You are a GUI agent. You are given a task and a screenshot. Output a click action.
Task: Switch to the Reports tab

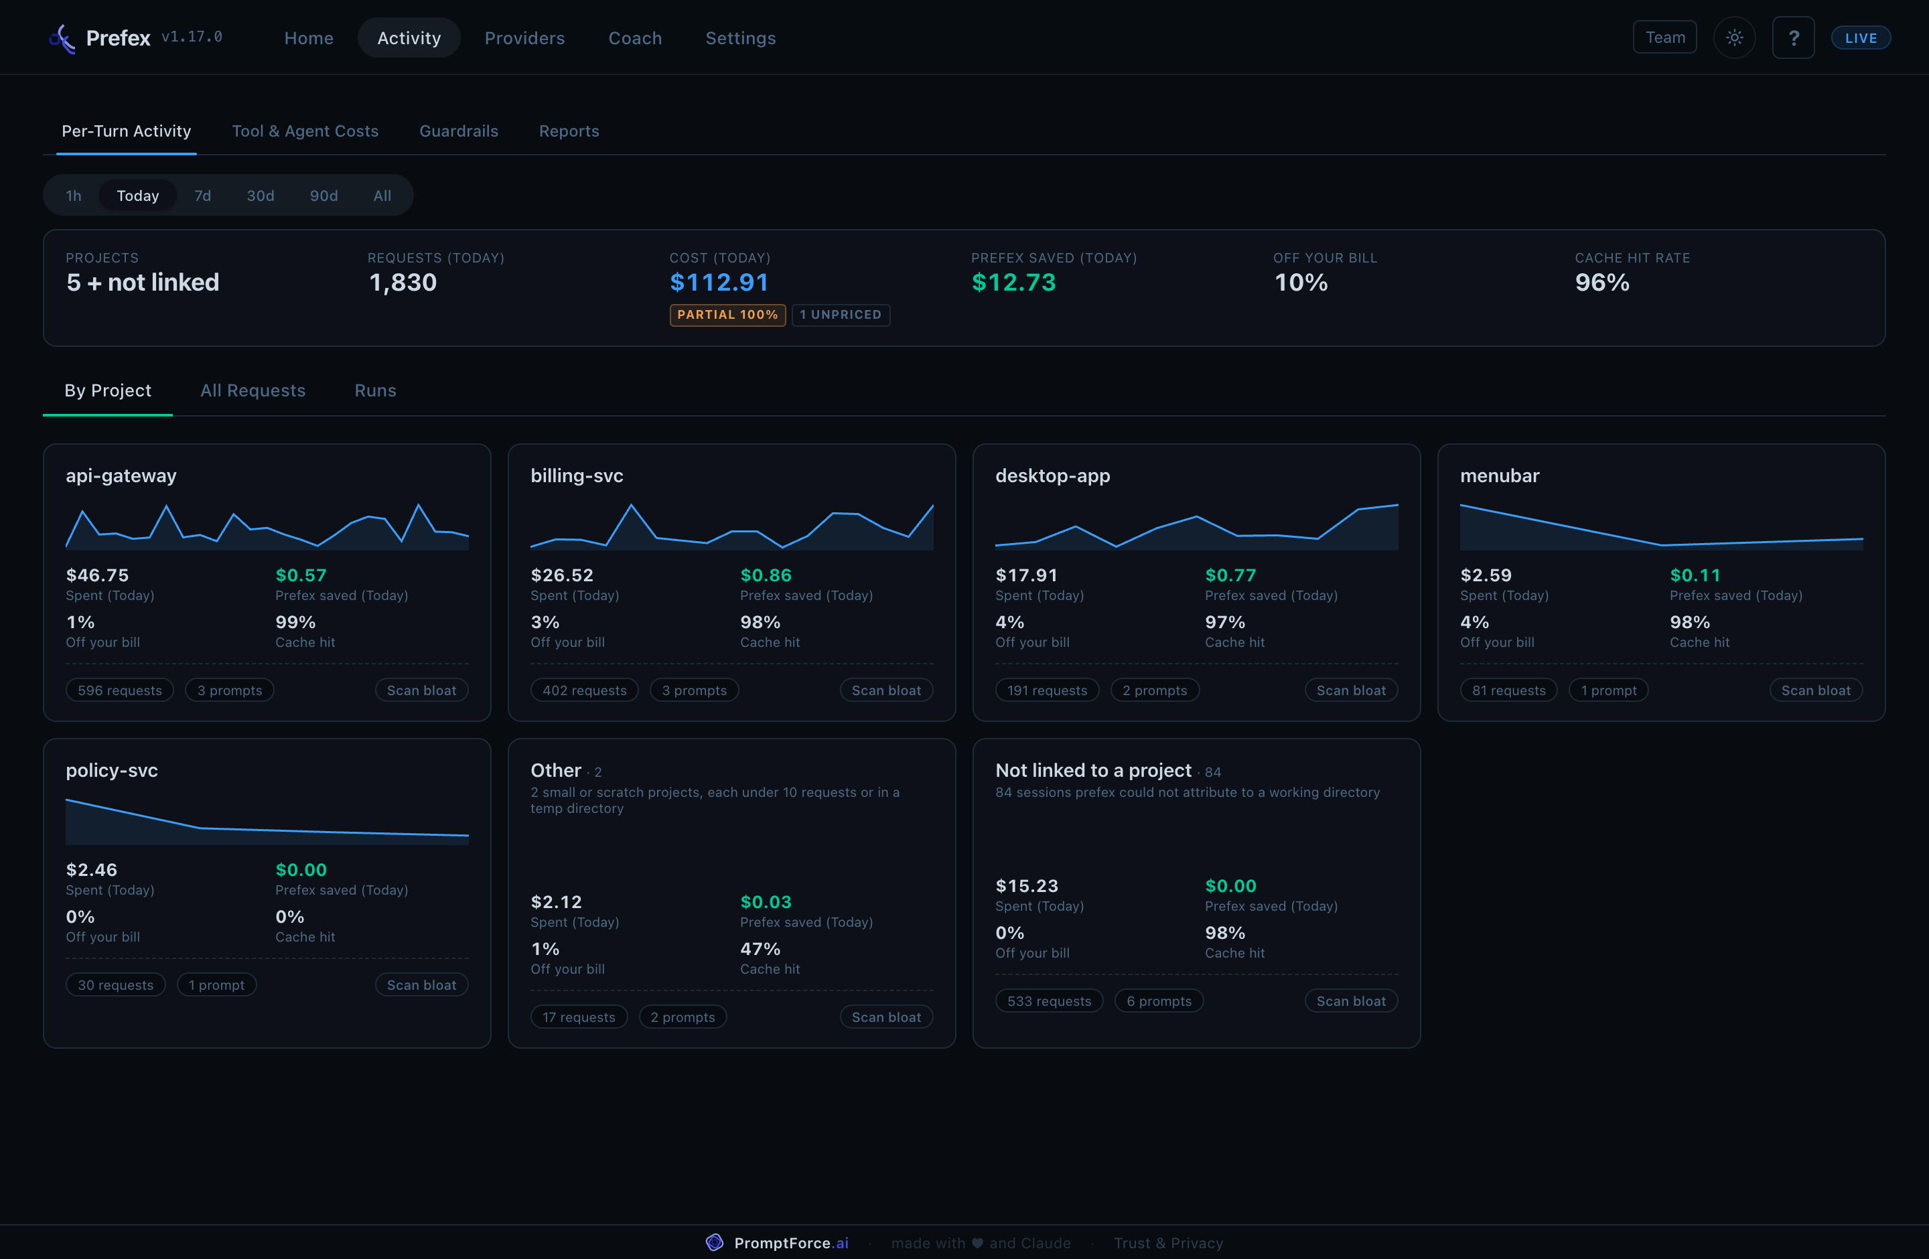coord(569,131)
